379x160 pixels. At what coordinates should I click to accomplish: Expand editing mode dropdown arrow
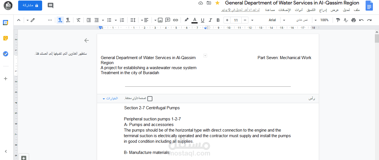[x=27, y=20]
